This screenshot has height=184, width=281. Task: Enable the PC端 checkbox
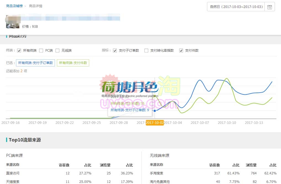[x=41, y=51]
